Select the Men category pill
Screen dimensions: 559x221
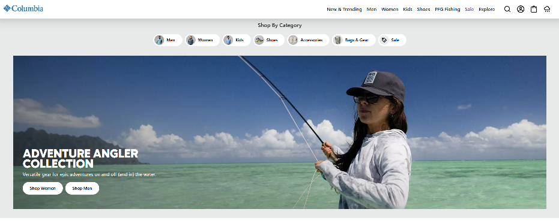click(x=168, y=40)
